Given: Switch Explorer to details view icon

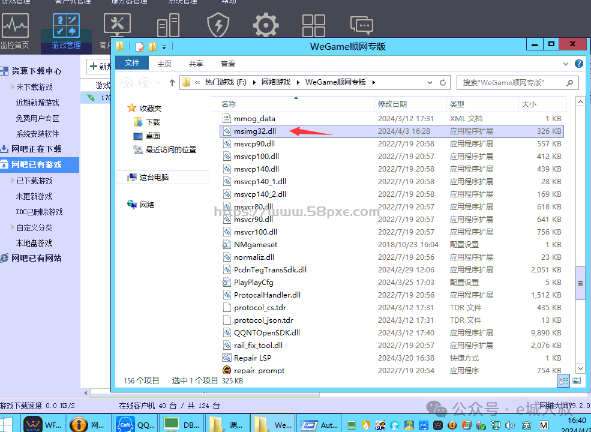Looking at the screenshot, I should point(563,381).
